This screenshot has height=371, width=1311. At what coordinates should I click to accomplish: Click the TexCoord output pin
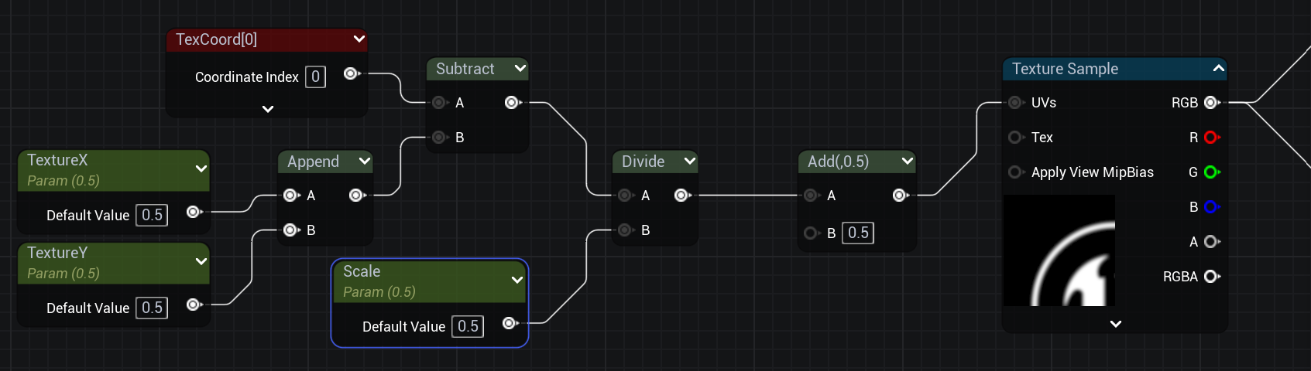coord(352,73)
